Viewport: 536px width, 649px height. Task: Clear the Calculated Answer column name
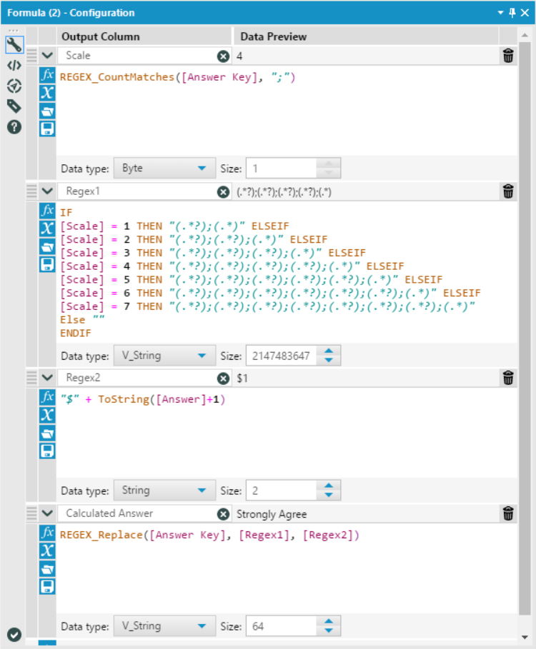pyautogui.click(x=223, y=513)
